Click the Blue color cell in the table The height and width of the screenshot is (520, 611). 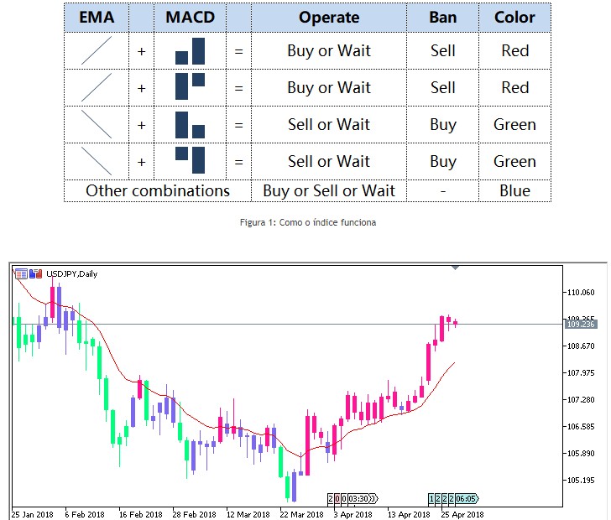514,190
